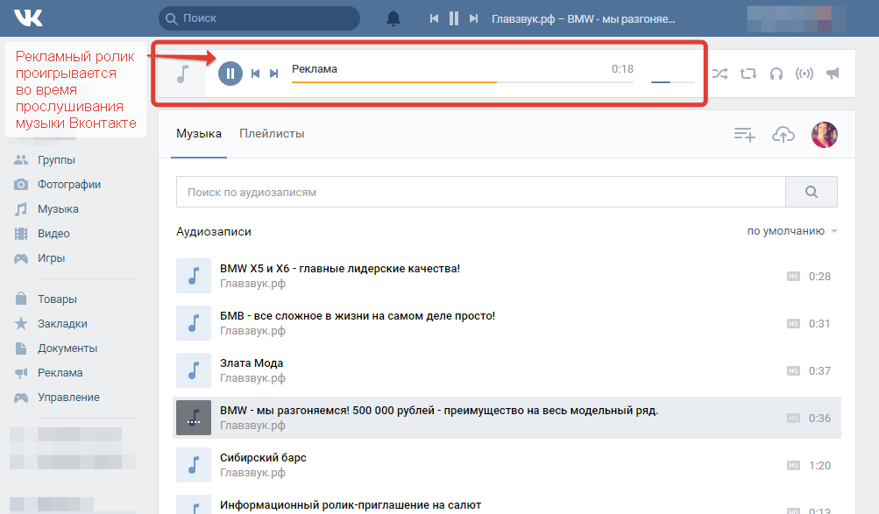Select the Злата Мода track title
The image size is (879, 514).
click(252, 363)
